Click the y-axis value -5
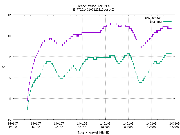Screen dimensions: 180x135 click(9, 99)
